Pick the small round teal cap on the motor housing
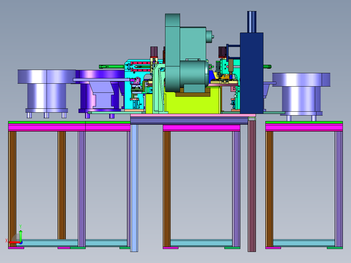The height and width of the screenshot is (263, 351). 209,36
